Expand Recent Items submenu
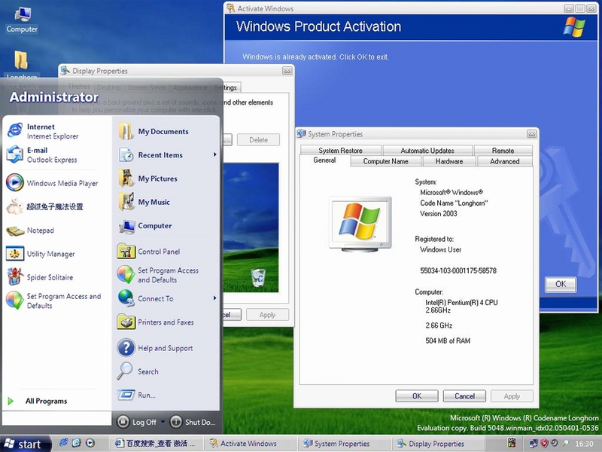This screenshot has height=452, width=602. click(215, 154)
